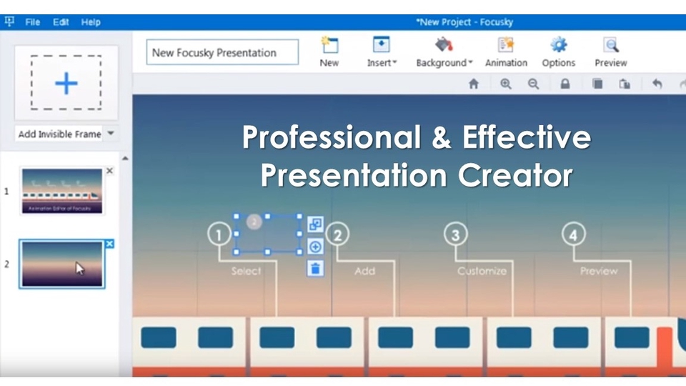Viewport: 686px width, 386px height.
Task: Open the Add Invisible Frame dropdown arrow
Action: [x=111, y=133]
